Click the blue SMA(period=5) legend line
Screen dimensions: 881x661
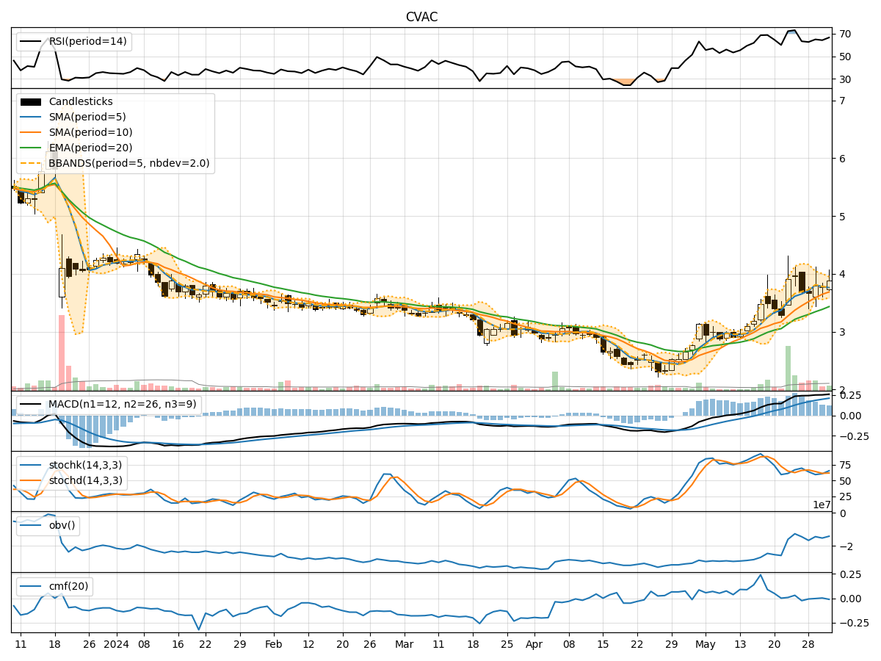(x=32, y=118)
